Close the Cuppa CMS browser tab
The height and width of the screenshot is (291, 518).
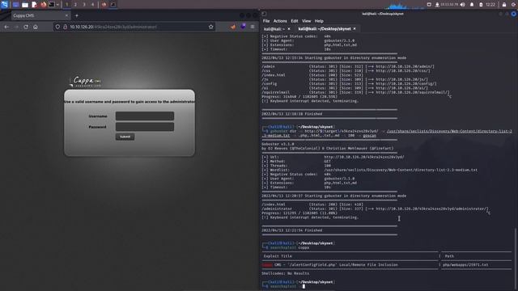pyautogui.click(x=66, y=15)
